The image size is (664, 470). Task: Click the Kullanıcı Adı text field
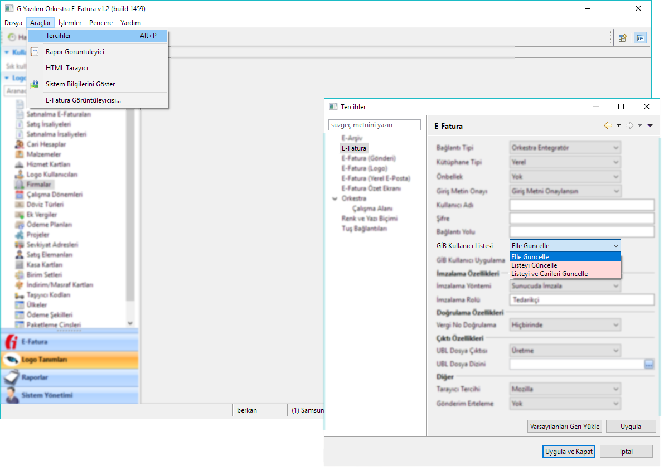(x=581, y=205)
